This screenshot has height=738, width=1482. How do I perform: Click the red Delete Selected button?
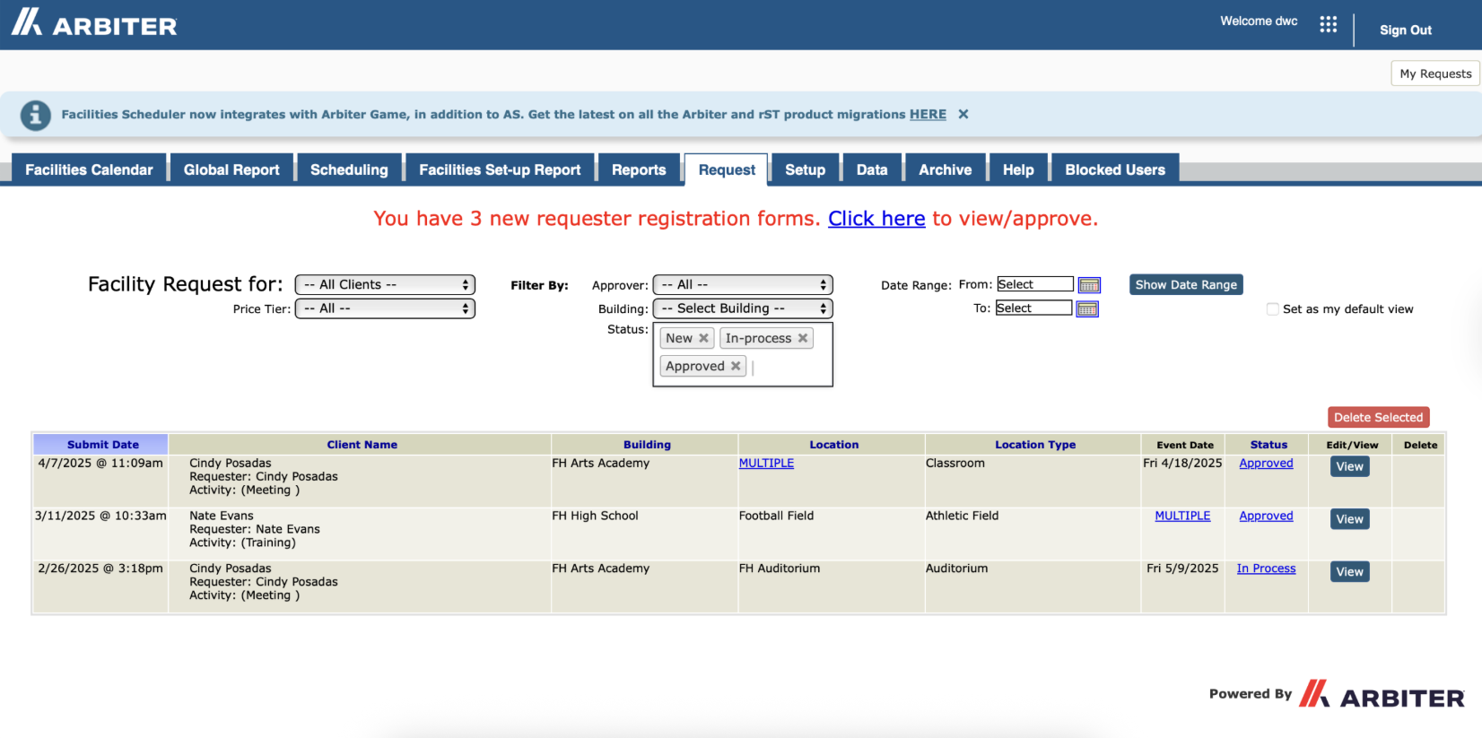click(1378, 417)
